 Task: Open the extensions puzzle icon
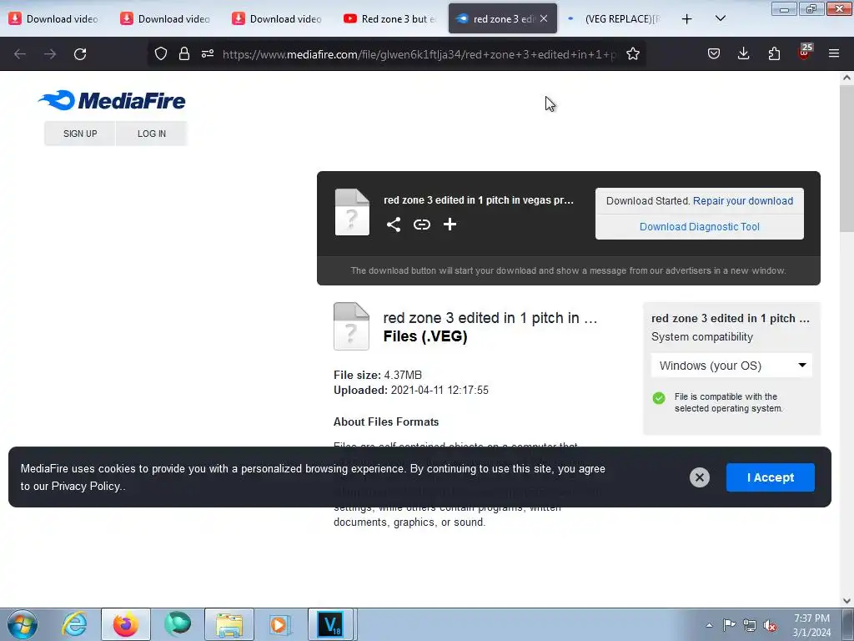tap(774, 53)
